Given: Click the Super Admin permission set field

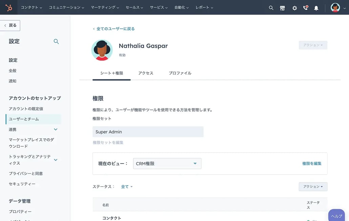Looking at the screenshot, I should pyautogui.click(x=148, y=132).
